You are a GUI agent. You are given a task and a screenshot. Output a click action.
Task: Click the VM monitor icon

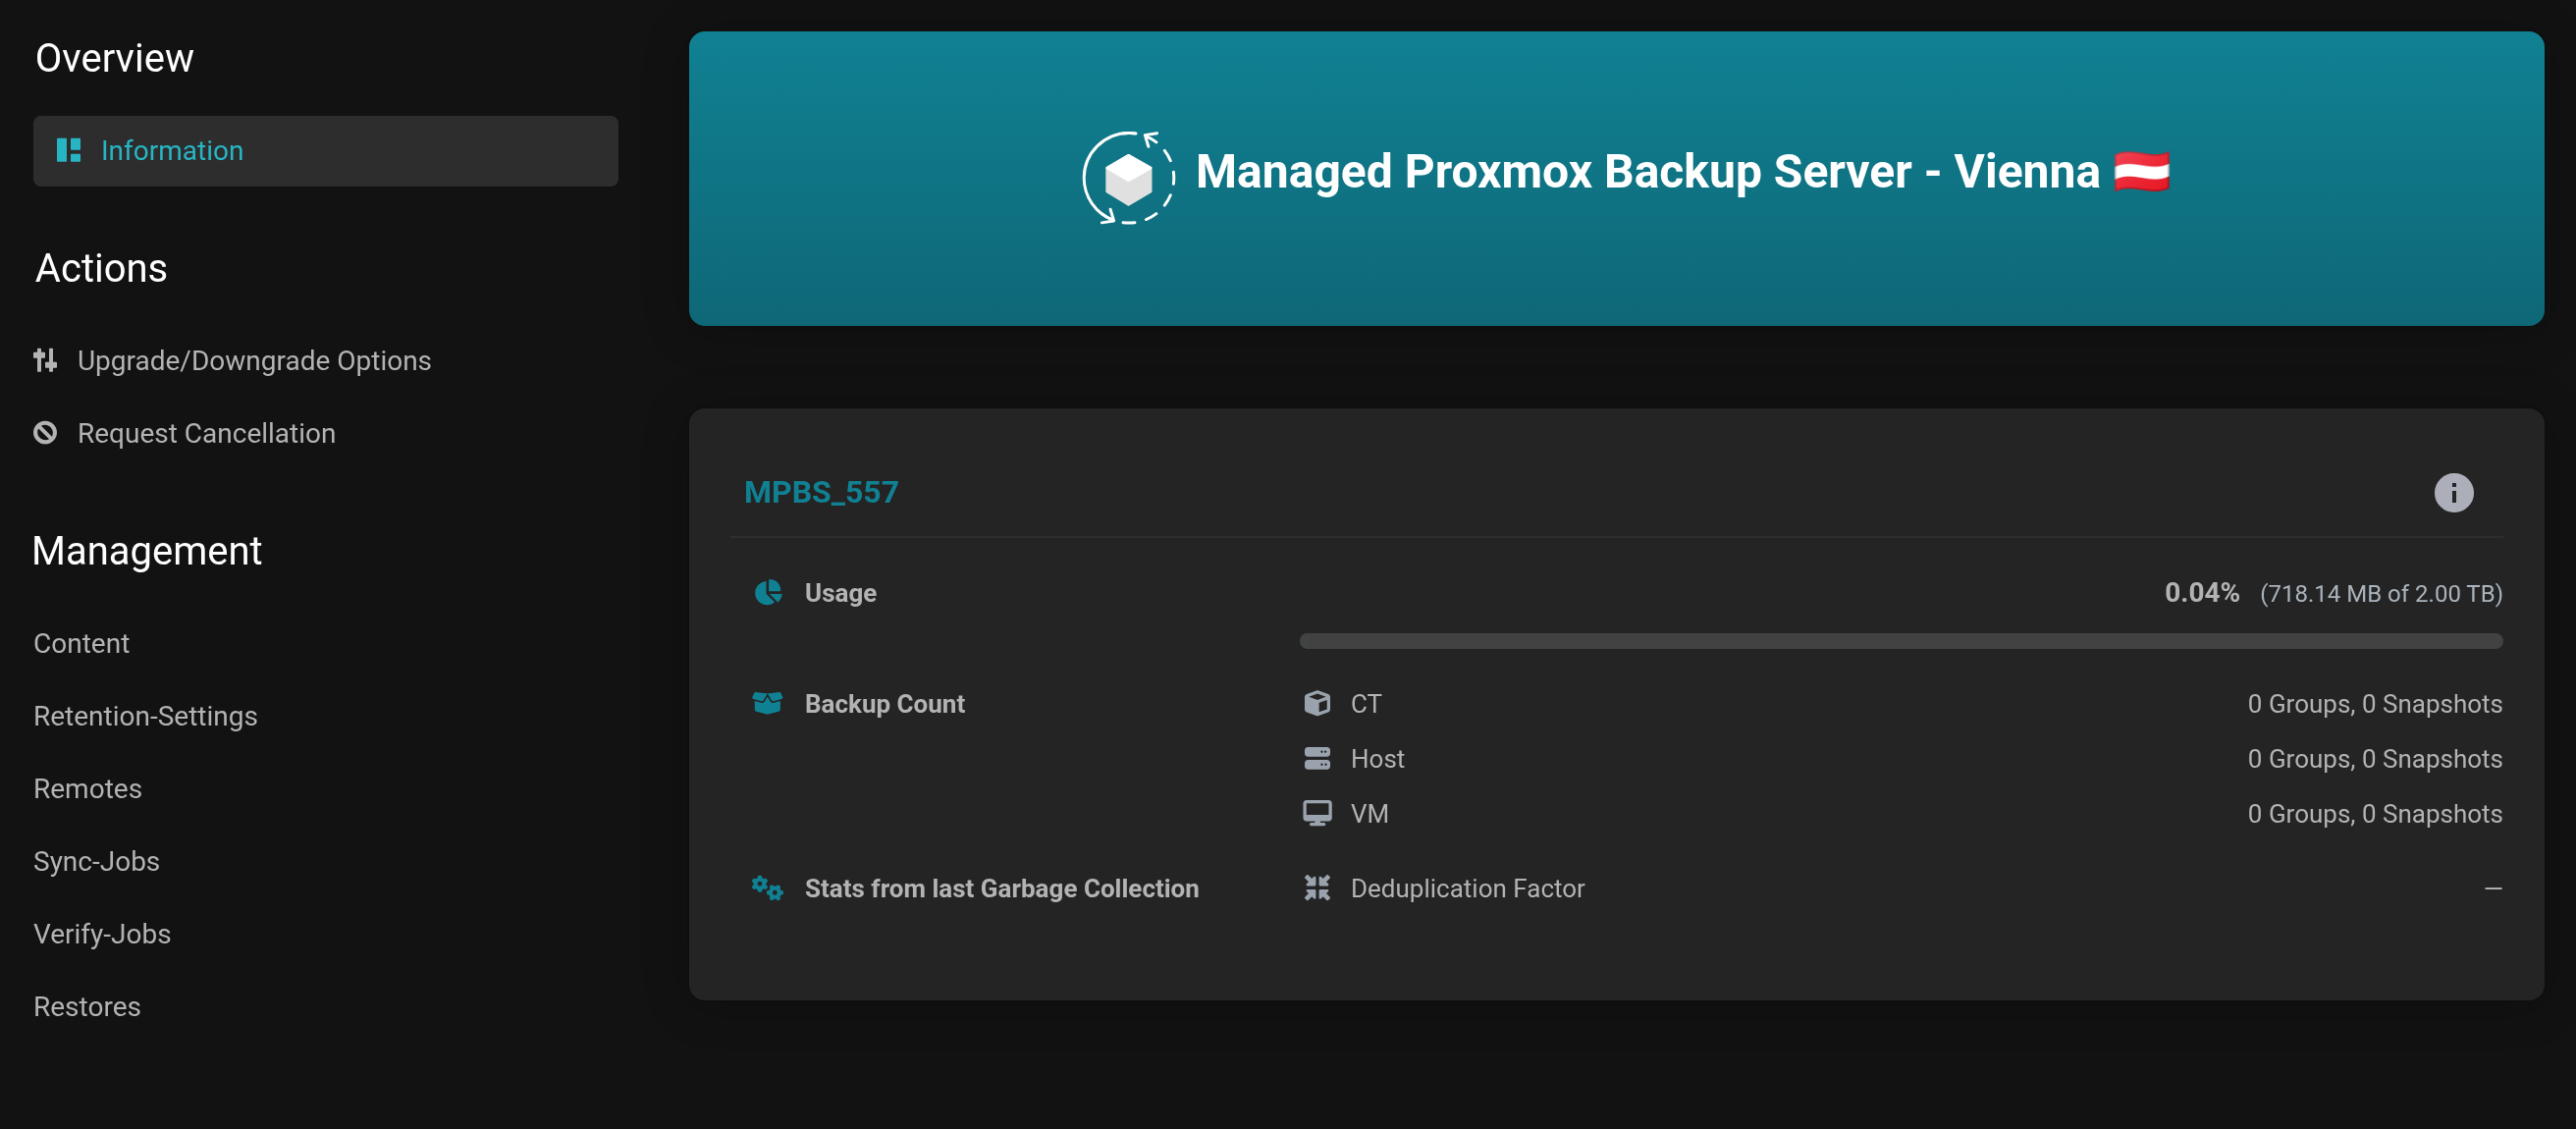(1317, 813)
